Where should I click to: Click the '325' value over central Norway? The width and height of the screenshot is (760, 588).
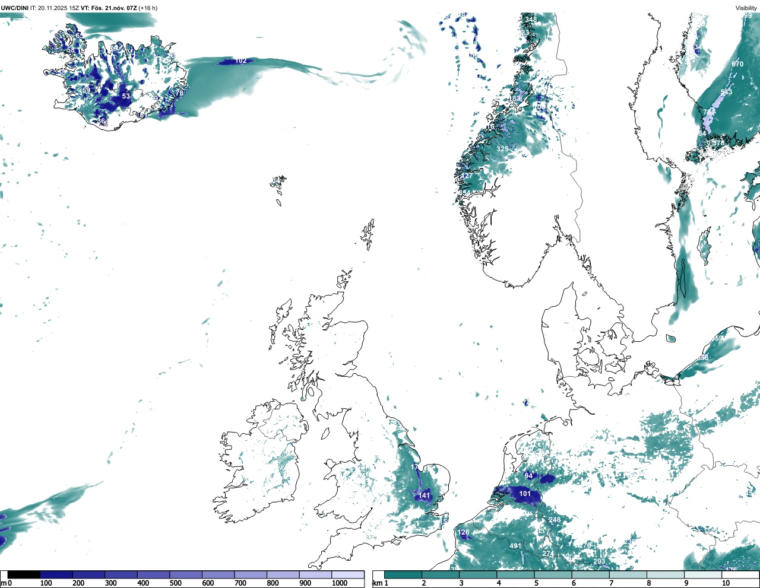tap(502, 149)
